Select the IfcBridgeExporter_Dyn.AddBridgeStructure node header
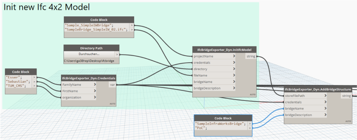Image resolution: width=357 pixels, height=140 pixels. [x=318, y=89]
